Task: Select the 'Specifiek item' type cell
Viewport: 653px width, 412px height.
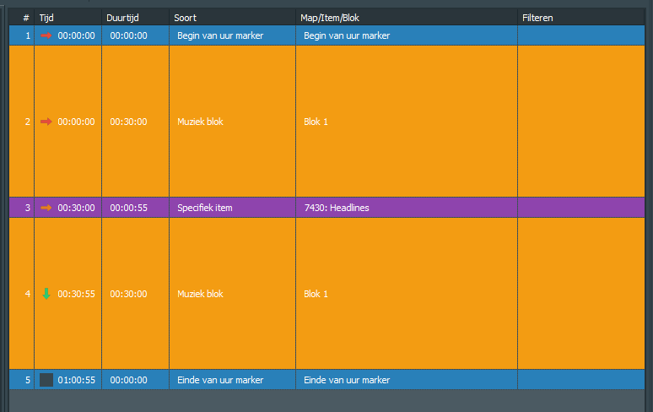Action: point(205,208)
